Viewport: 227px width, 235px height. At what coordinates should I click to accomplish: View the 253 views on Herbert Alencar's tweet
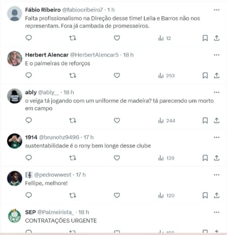click(166, 75)
